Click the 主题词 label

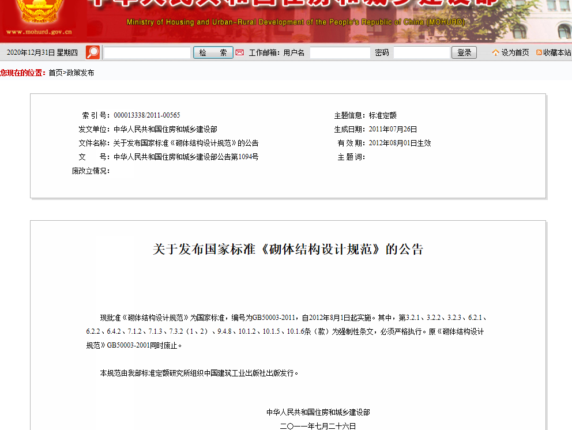tap(351, 157)
